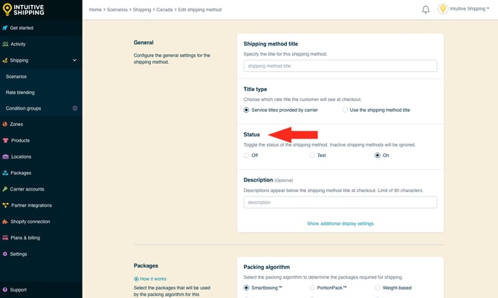Click the Intuitive Shipping logo

24,10
